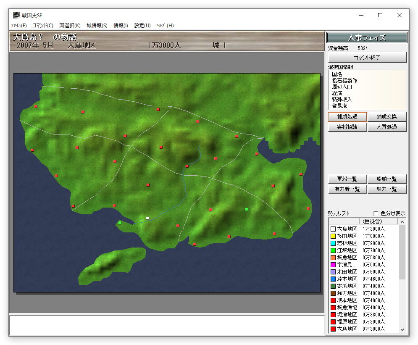Open the 勢力一覧 list button

point(386,189)
